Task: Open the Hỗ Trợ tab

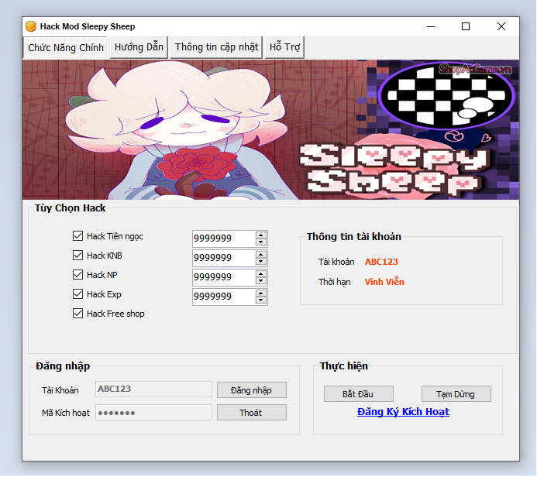Action: pos(284,47)
